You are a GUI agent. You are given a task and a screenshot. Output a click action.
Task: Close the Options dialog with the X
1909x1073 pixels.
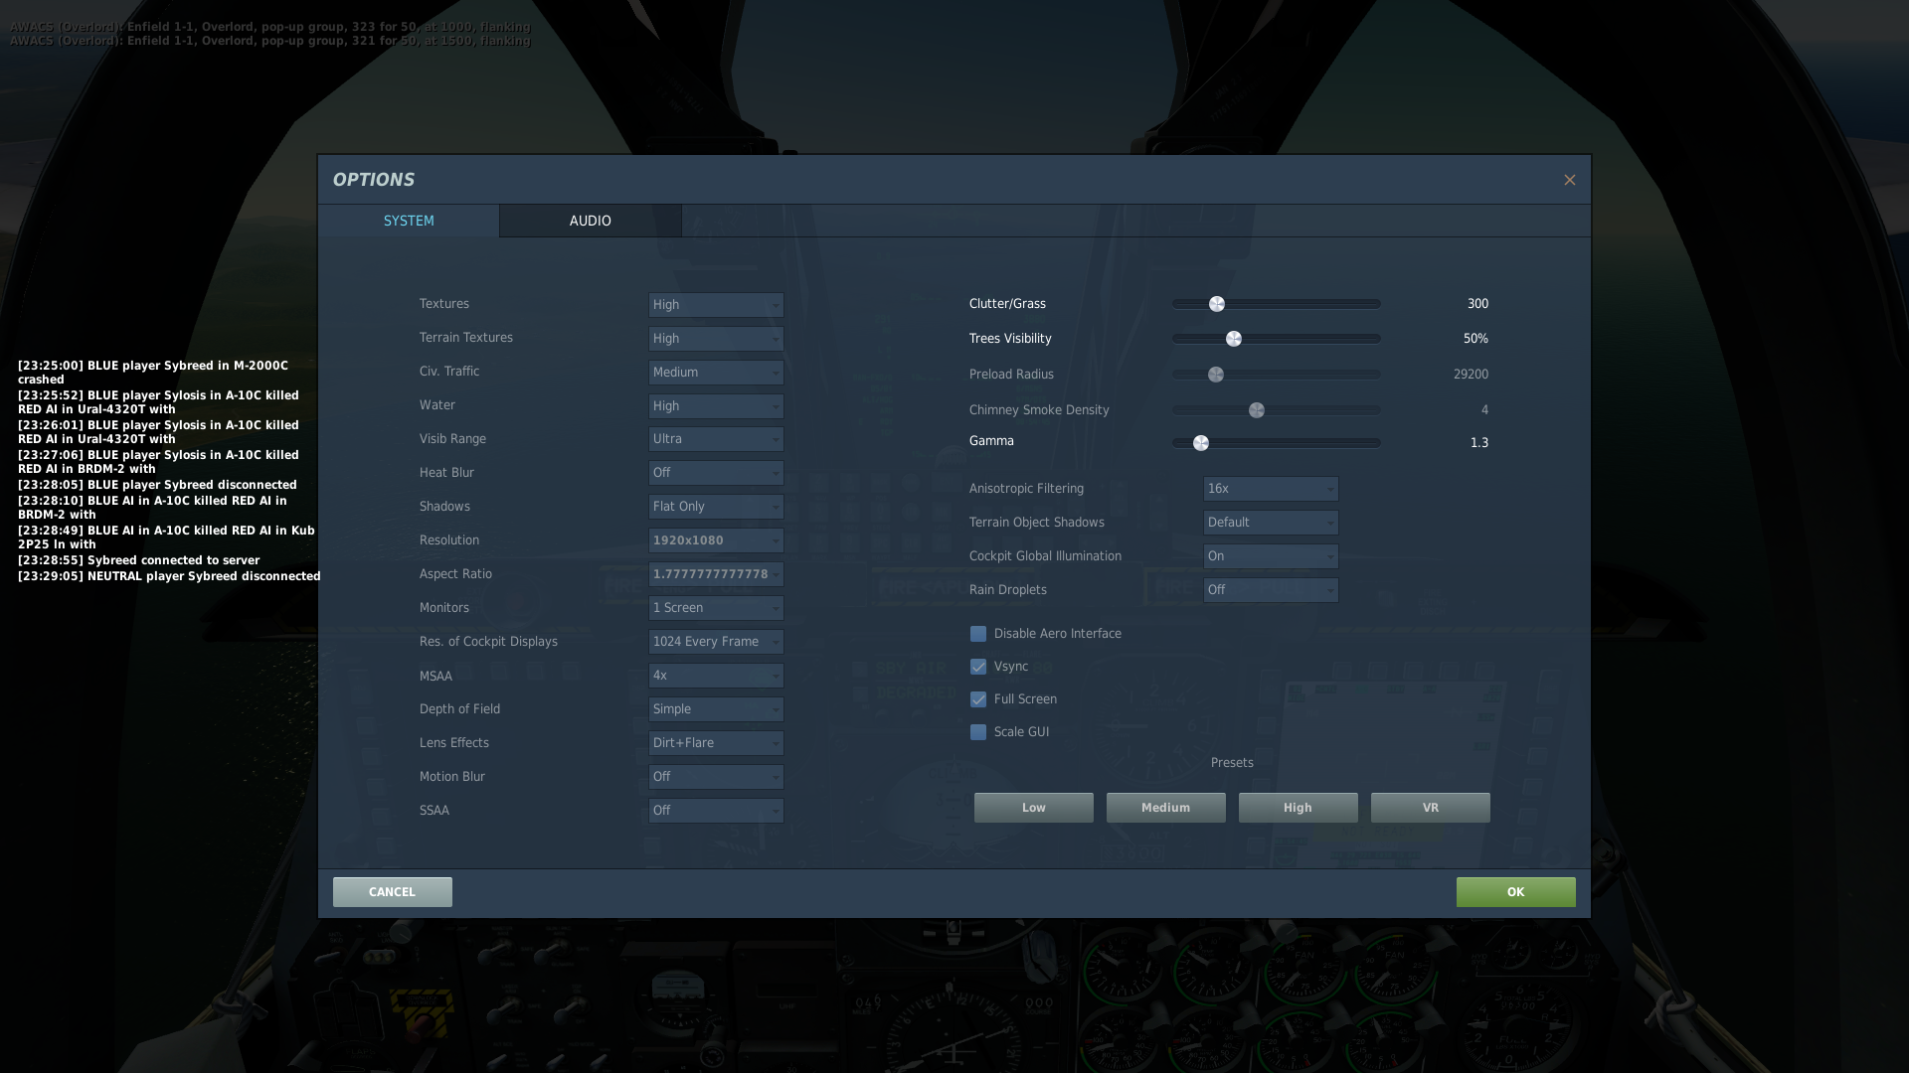[1569, 180]
